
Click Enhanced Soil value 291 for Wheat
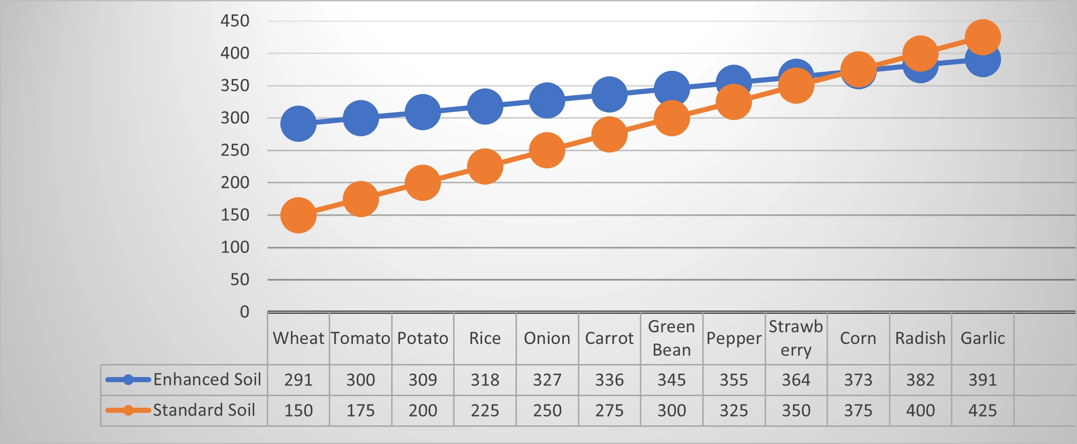[298, 380]
